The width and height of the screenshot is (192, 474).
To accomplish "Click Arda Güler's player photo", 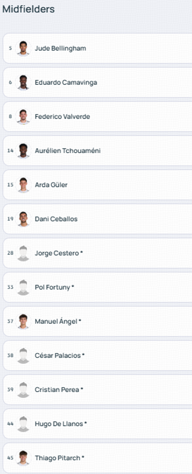I will [23, 185].
